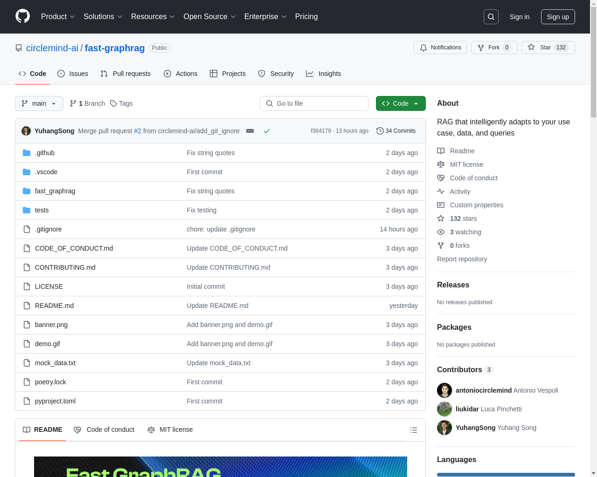The width and height of the screenshot is (597, 477).
Task: Open the mock_data.txt file
Action: tap(55, 363)
